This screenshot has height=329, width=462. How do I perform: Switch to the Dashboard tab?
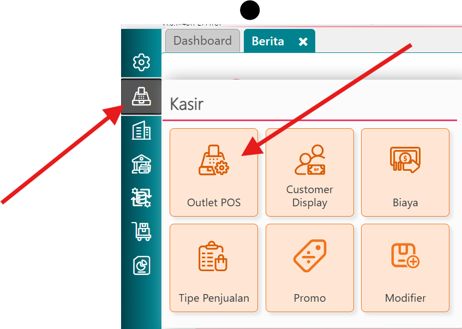(x=203, y=41)
